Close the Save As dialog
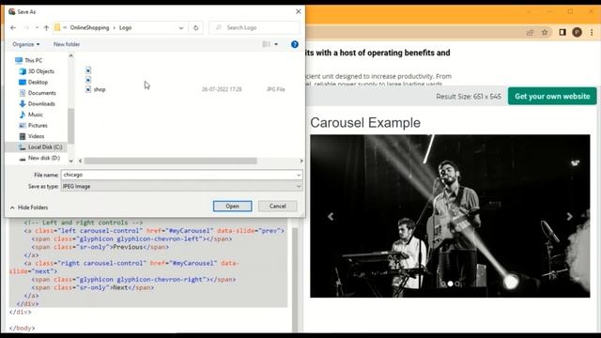This screenshot has height=338, width=601. (x=299, y=11)
